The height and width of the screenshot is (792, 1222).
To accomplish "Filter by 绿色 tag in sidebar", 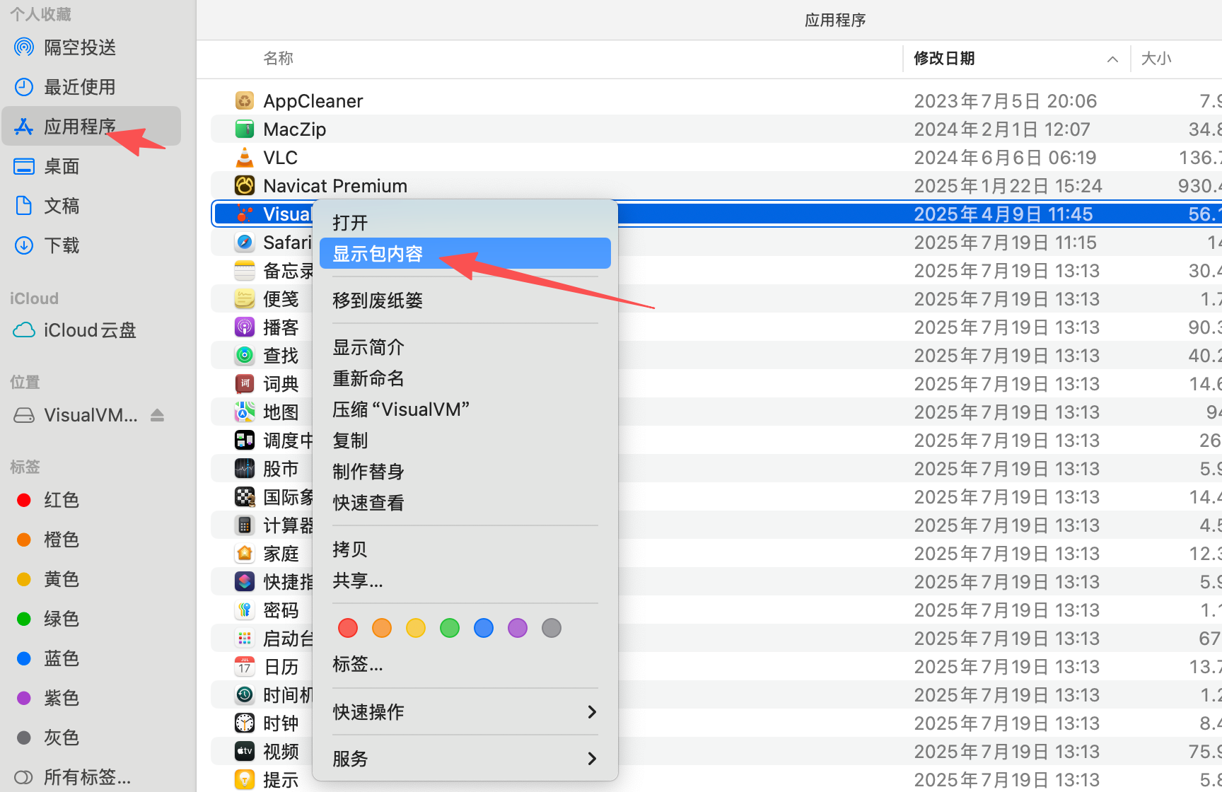I will [x=91, y=619].
